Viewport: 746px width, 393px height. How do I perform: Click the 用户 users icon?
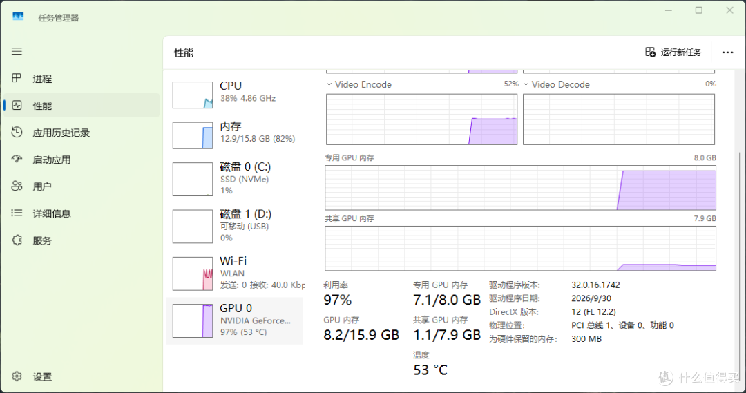pos(17,186)
